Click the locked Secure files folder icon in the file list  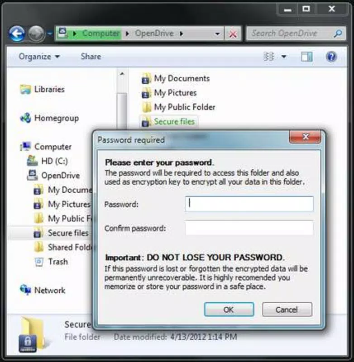(146, 121)
